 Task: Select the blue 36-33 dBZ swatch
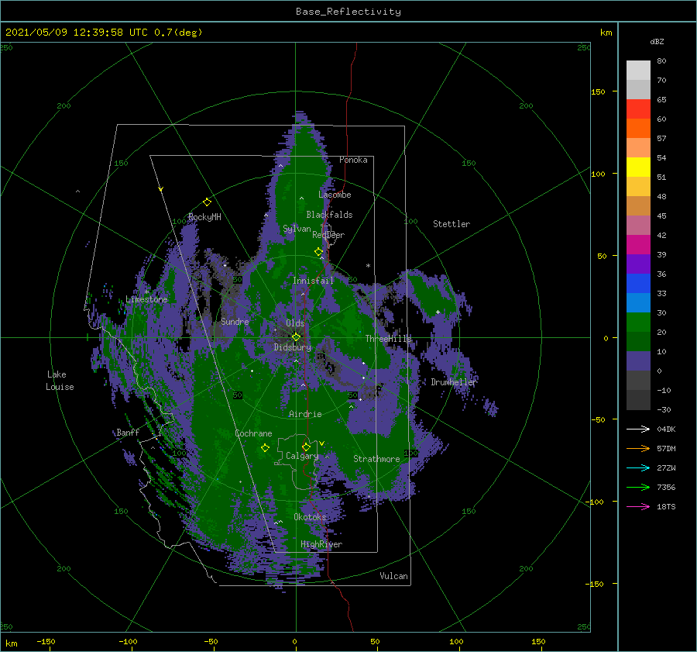pos(638,284)
